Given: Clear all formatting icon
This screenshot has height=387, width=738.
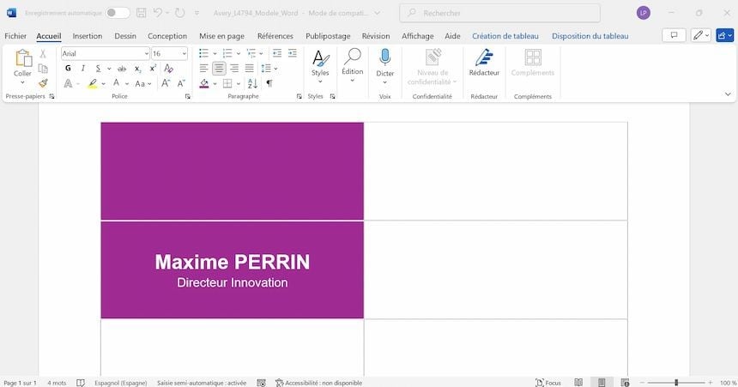Looking at the screenshot, I should (168, 69).
